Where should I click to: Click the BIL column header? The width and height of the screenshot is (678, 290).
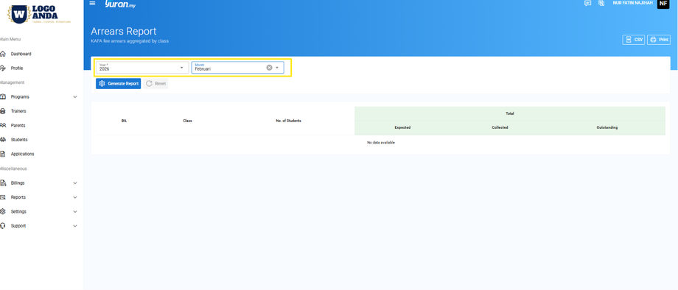point(124,121)
